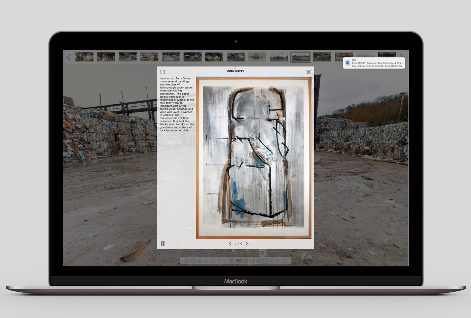The image size is (471, 318).
Task: Pan left with the left arrow icon
Action: (213, 261)
